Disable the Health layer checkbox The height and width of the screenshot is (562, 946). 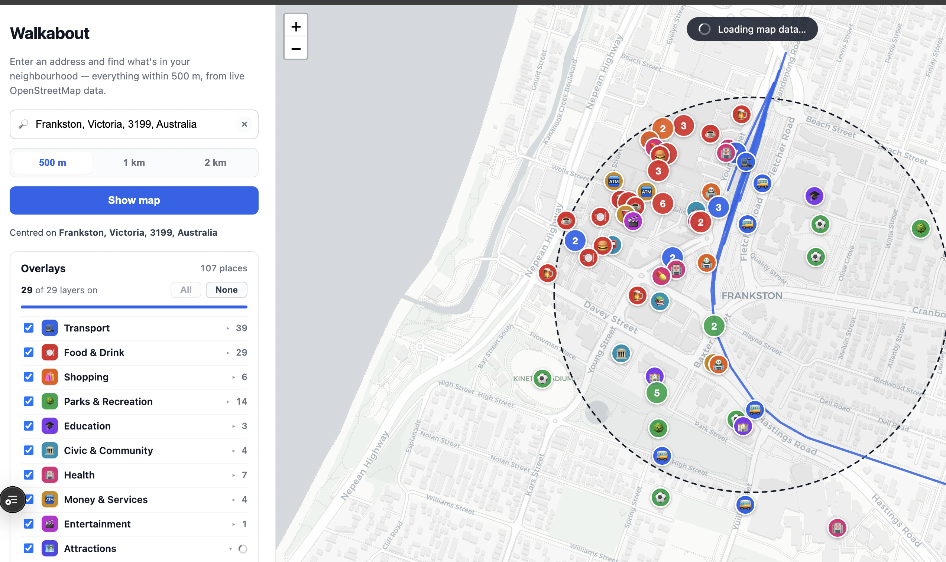29,475
